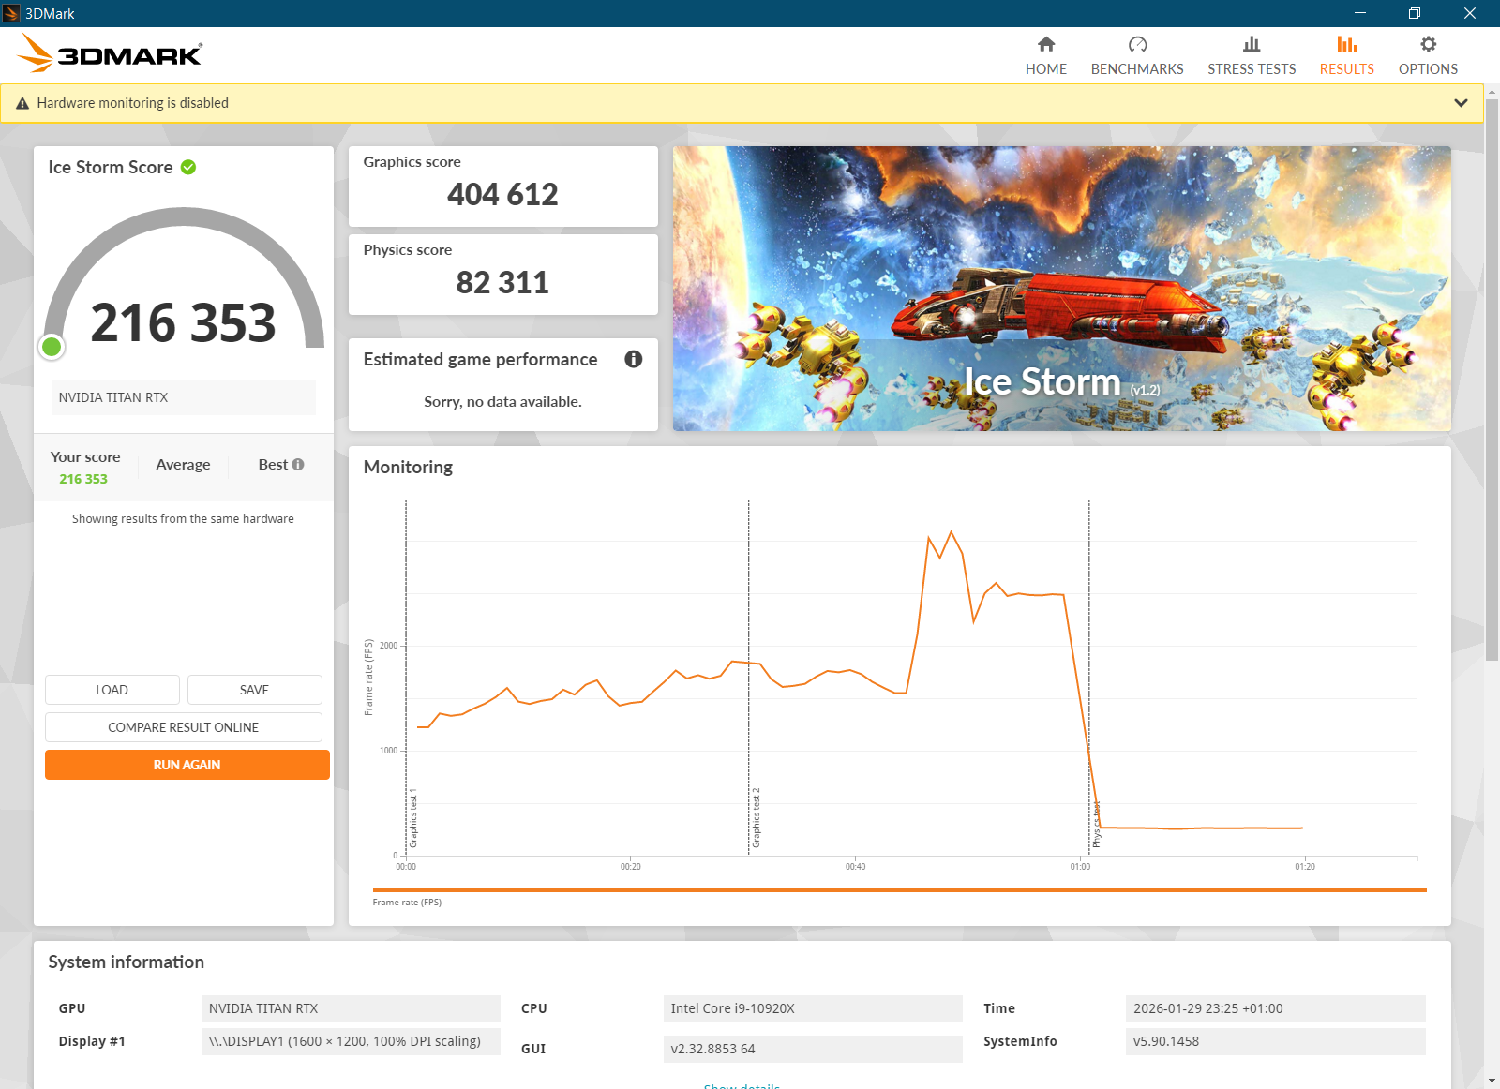1500x1089 pixels.
Task: Open Benchmarks via the gauge icon
Action: (1137, 44)
